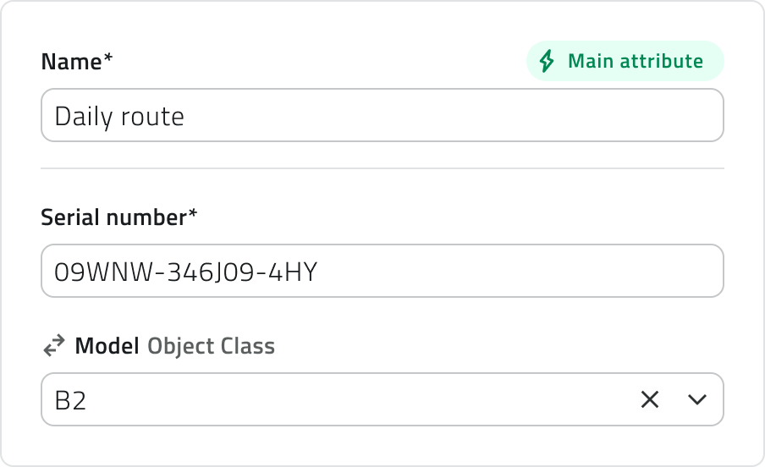Click the relation arrows icon beside Model
Image resolution: width=765 pixels, height=467 pixels.
click(x=54, y=345)
